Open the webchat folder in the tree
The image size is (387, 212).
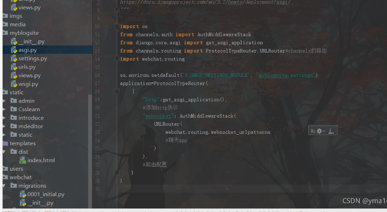tap(20, 177)
